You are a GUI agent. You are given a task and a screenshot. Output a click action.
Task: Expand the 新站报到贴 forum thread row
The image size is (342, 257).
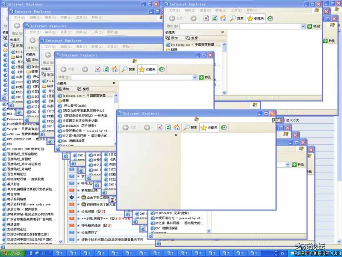tap(78, 190)
